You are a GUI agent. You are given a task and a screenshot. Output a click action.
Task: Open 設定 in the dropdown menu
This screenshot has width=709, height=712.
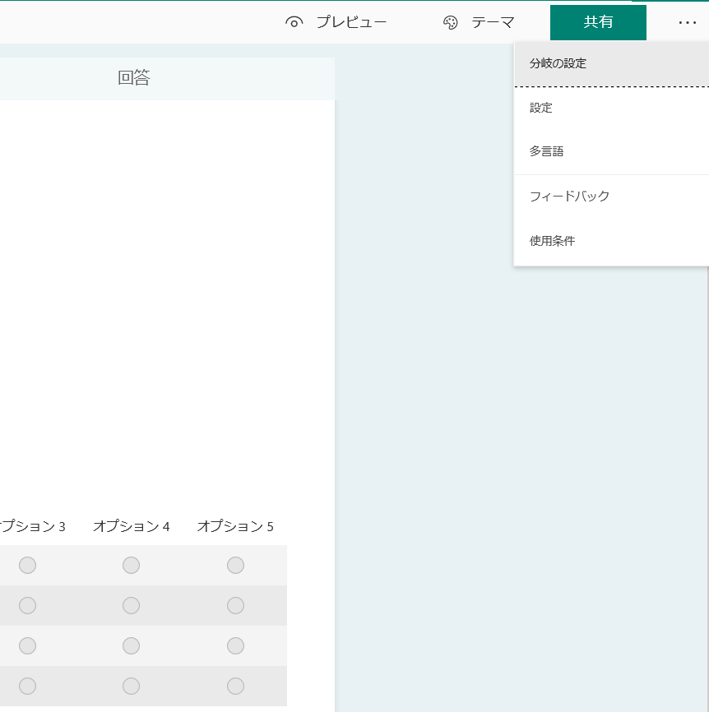(x=611, y=108)
